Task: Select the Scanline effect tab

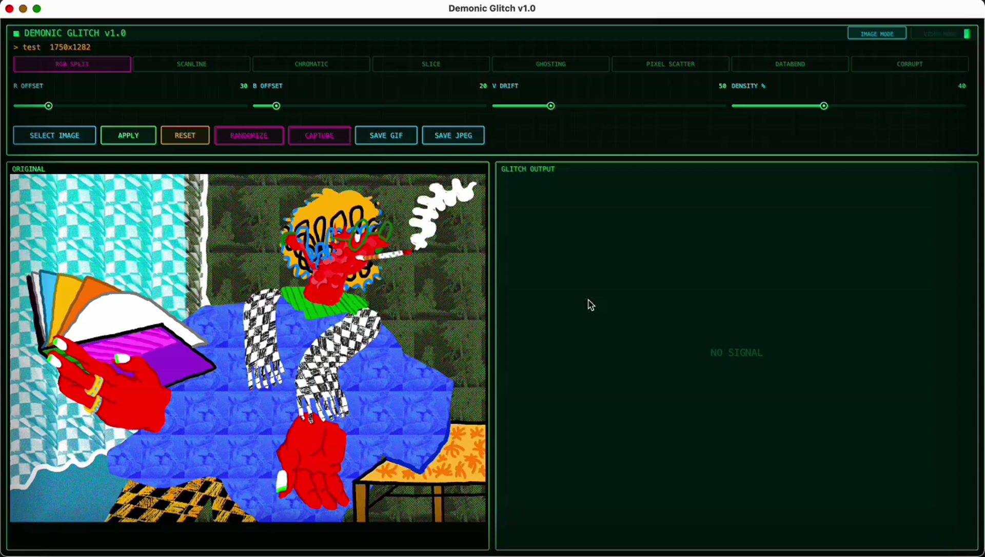Action: [191, 64]
